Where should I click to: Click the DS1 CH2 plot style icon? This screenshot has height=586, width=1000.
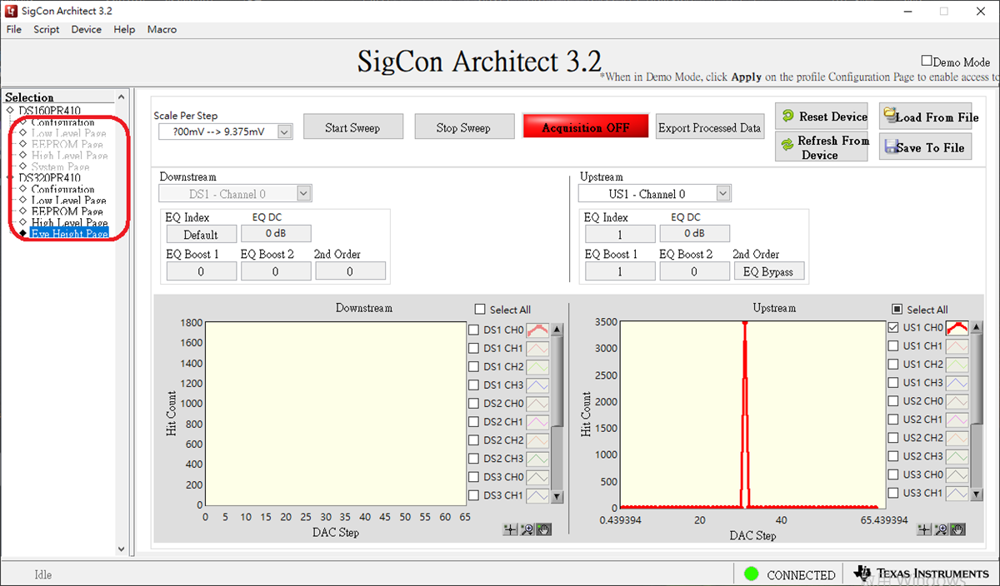(537, 366)
